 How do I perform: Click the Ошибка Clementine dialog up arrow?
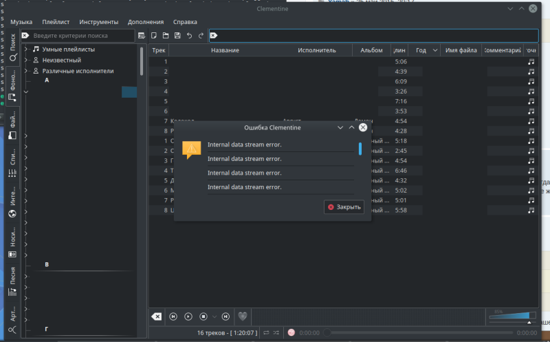click(351, 127)
